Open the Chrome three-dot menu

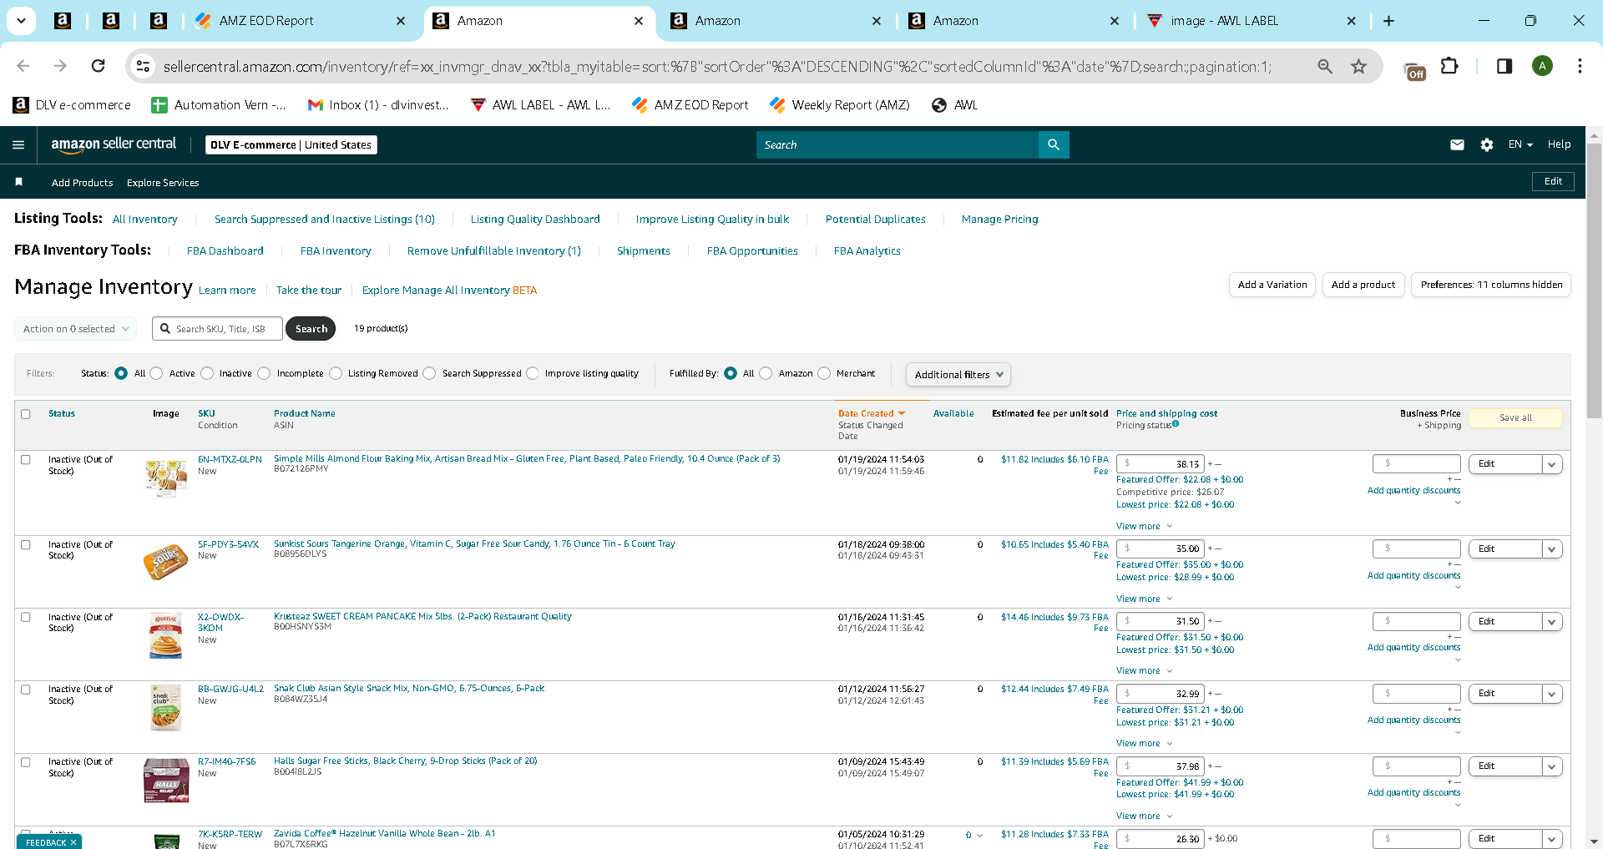[1580, 66]
